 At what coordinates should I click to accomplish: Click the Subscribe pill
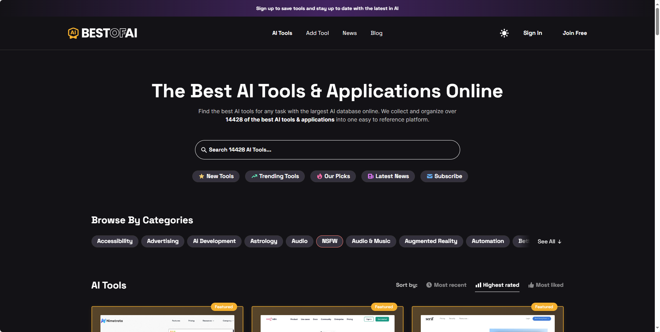444,176
